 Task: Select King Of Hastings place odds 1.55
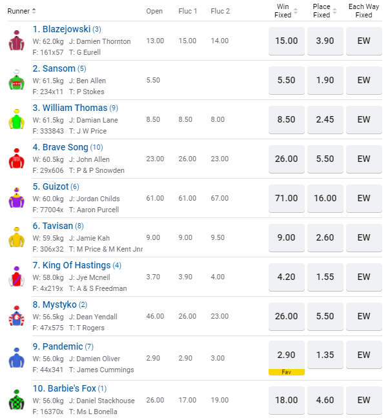pos(325,277)
